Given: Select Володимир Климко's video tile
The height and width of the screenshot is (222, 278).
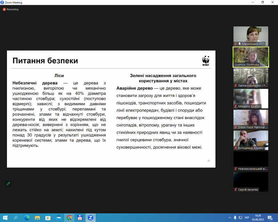Looking at the screenshot, I should click(251, 140).
